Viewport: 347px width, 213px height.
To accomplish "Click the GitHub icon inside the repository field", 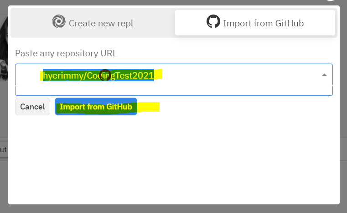I will [x=105, y=75].
